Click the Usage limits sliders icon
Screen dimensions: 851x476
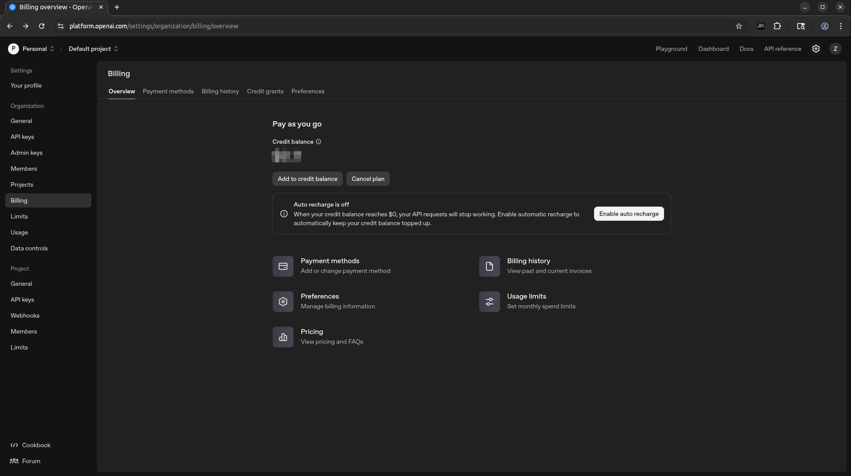[x=490, y=302]
